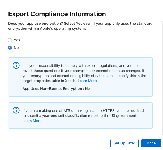
Task: Click the "Yes" option label text
Action: [17, 40]
